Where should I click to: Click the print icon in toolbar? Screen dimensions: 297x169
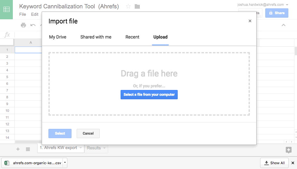tap(23, 25)
